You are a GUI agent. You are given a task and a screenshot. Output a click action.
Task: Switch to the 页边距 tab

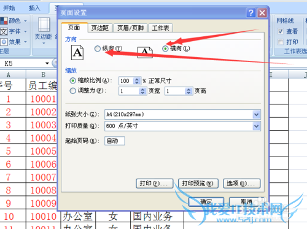(x=100, y=28)
